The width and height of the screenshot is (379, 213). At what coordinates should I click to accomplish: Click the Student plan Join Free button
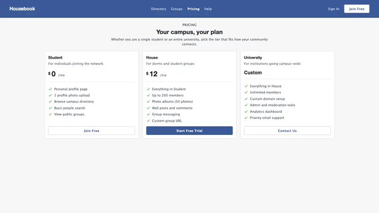click(91, 131)
